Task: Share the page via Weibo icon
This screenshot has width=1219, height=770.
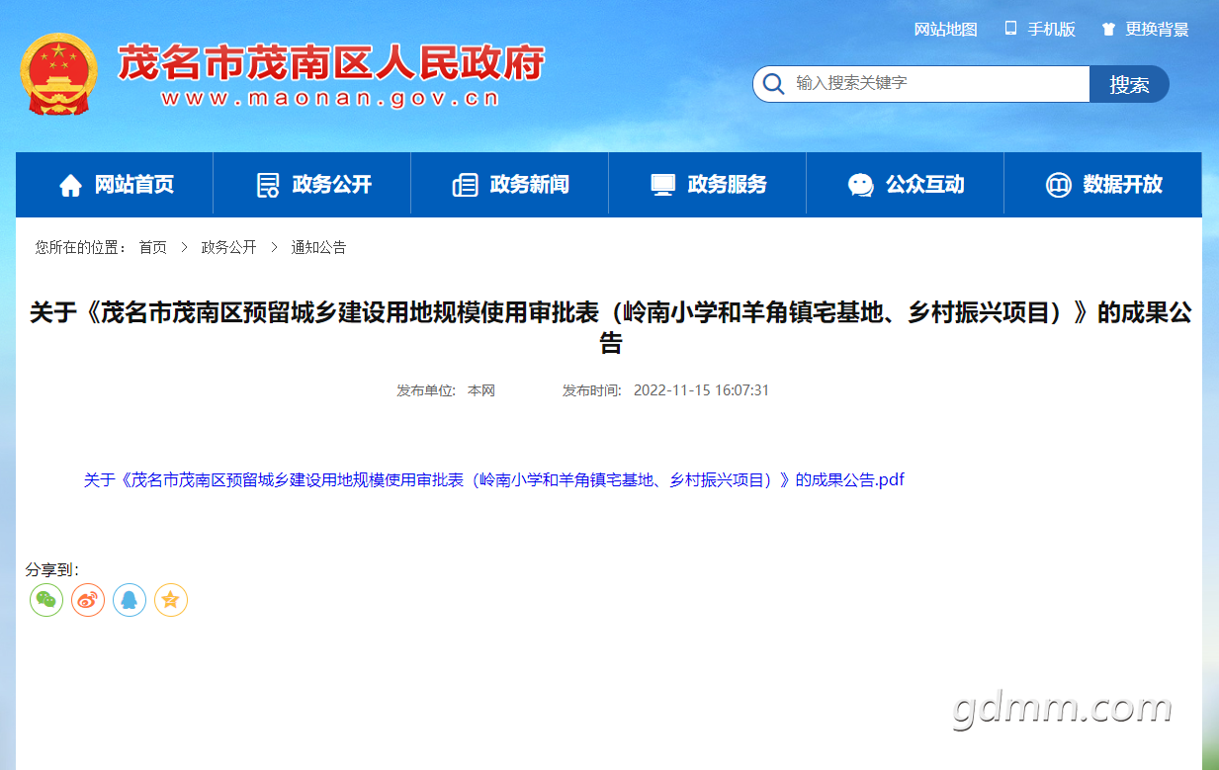Action: 88,600
